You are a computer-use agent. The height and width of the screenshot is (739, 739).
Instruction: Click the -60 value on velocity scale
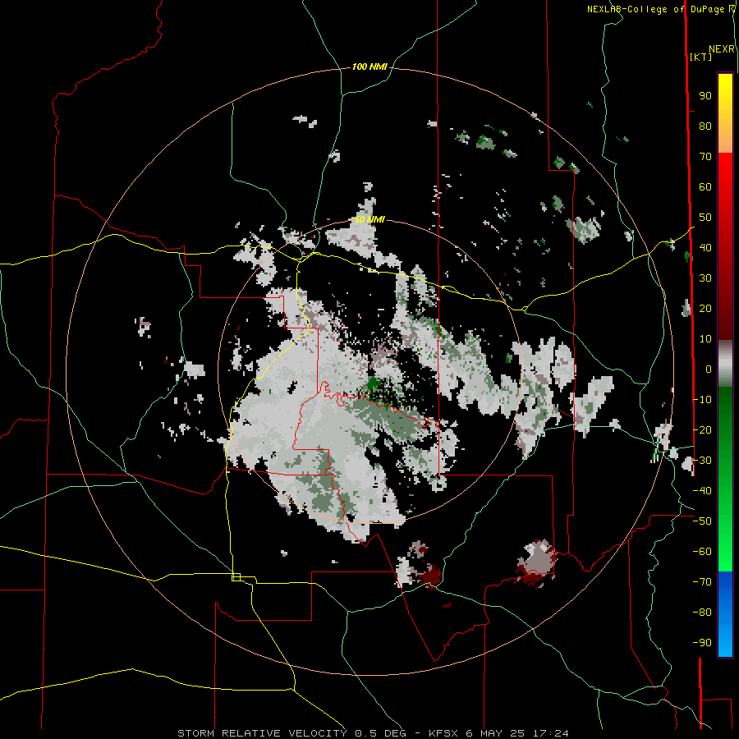[702, 552]
